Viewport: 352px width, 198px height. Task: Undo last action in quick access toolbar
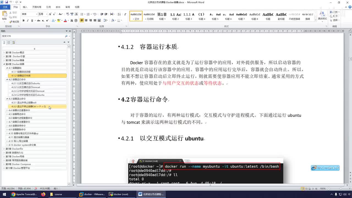(x=11, y=2)
